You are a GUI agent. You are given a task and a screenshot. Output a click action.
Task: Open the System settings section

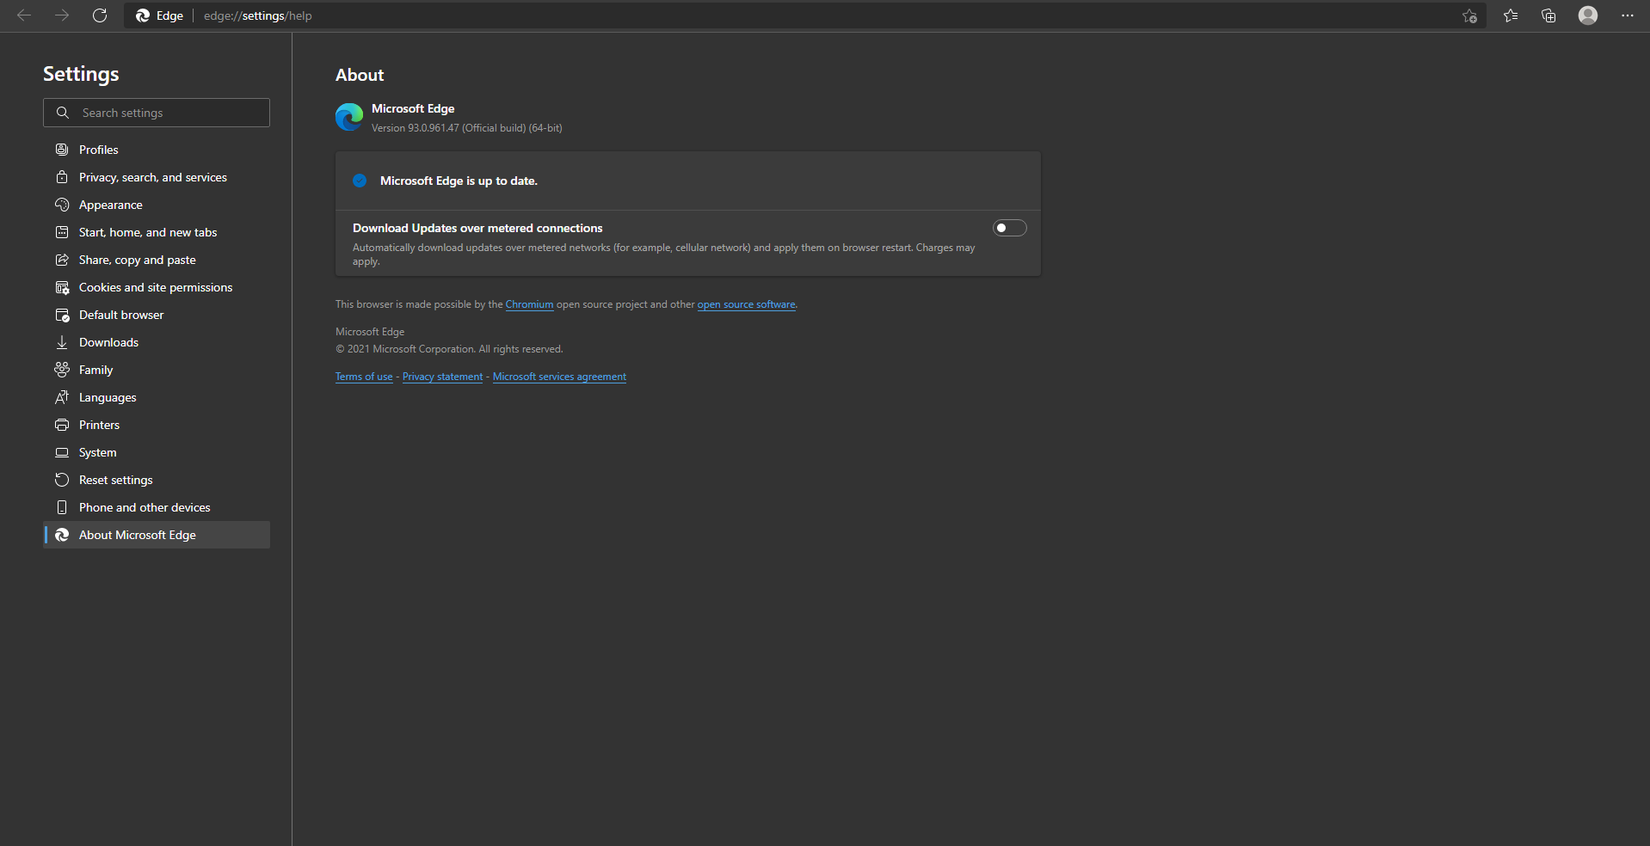pos(97,452)
